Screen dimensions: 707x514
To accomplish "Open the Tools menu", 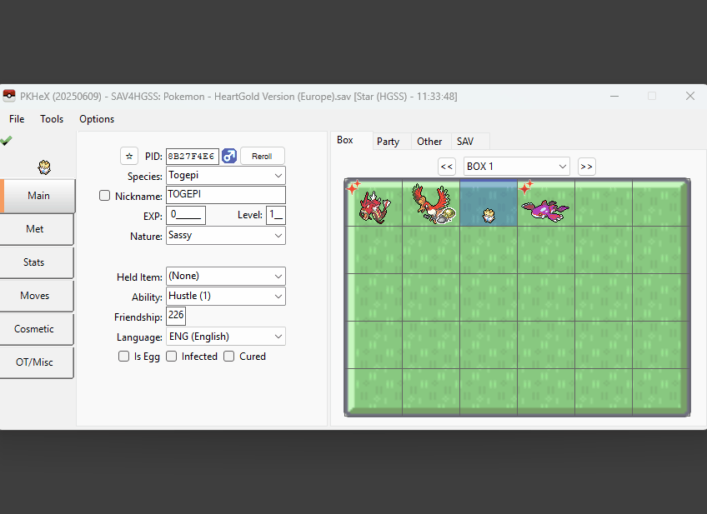I will (x=52, y=119).
